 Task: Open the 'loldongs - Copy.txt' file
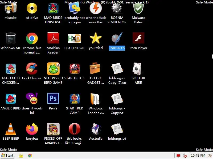[117, 99]
